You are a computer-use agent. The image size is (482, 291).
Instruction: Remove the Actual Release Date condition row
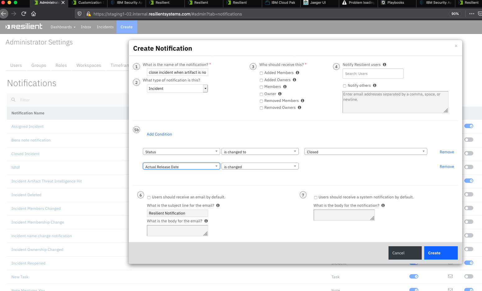447,167
